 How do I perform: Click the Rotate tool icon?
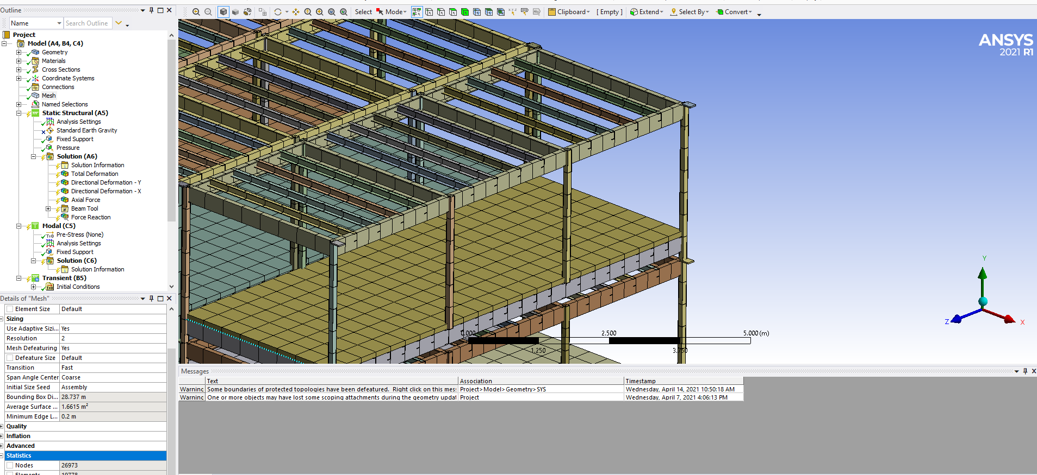point(278,12)
